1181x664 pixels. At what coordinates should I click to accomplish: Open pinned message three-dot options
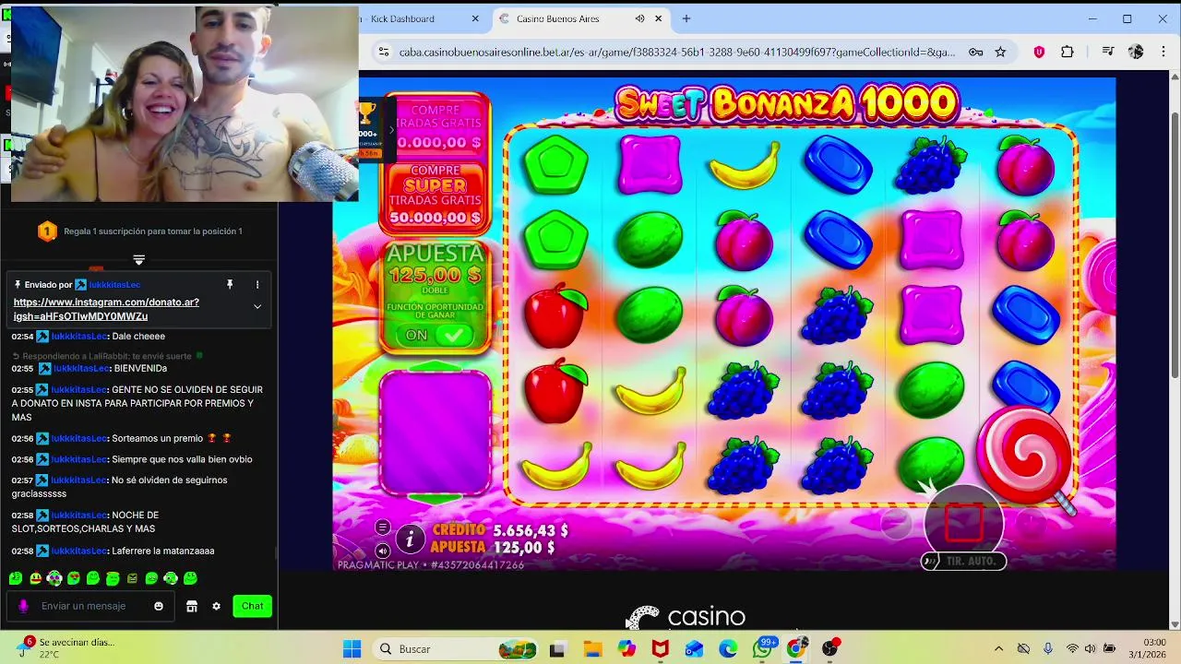click(x=257, y=284)
